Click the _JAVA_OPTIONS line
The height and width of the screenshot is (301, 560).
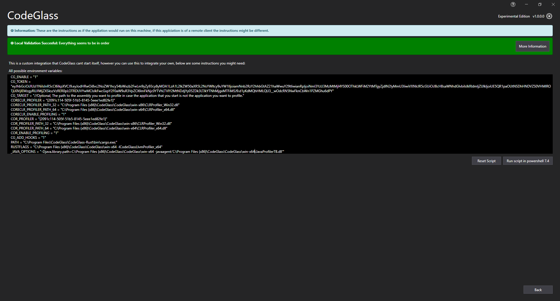(x=147, y=152)
